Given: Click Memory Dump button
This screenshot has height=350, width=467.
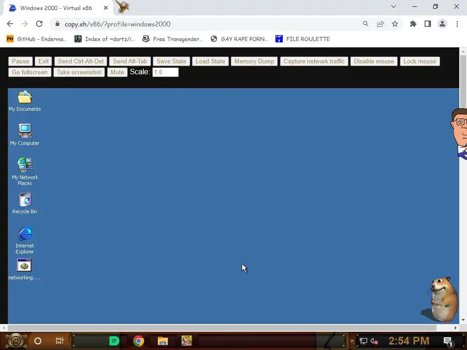Looking at the screenshot, I should 254,62.
